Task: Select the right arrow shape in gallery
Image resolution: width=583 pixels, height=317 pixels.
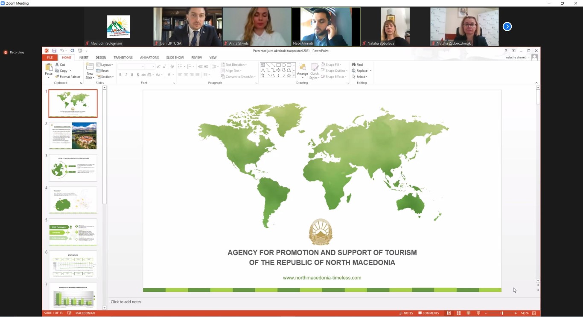Action: pos(278,70)
